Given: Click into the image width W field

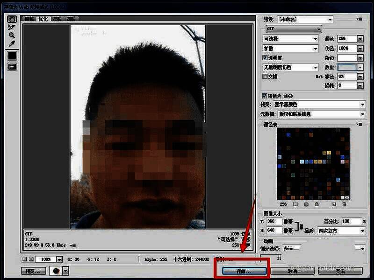Looking at the screenshot, I should click(x=274, y=221).
